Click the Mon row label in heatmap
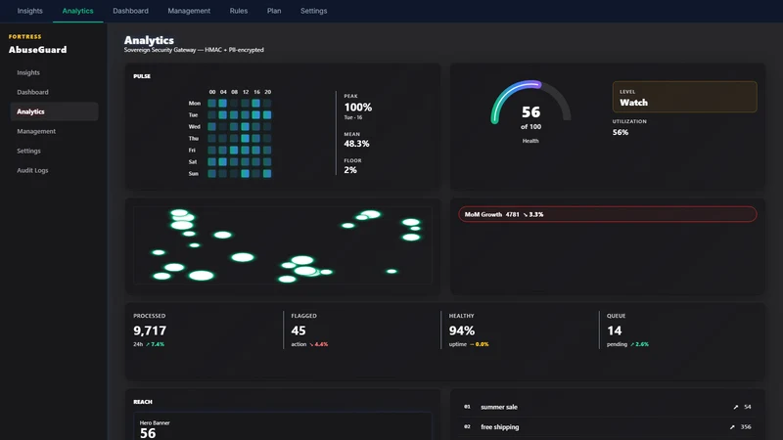Viewport: 783px width, 440px height. point(194,104)
